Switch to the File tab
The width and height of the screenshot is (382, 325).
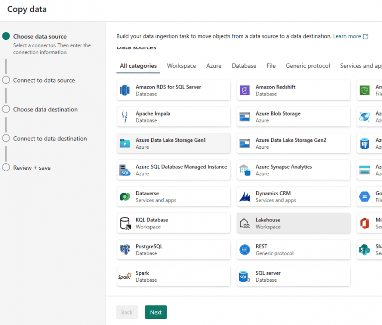coord(271,66)
